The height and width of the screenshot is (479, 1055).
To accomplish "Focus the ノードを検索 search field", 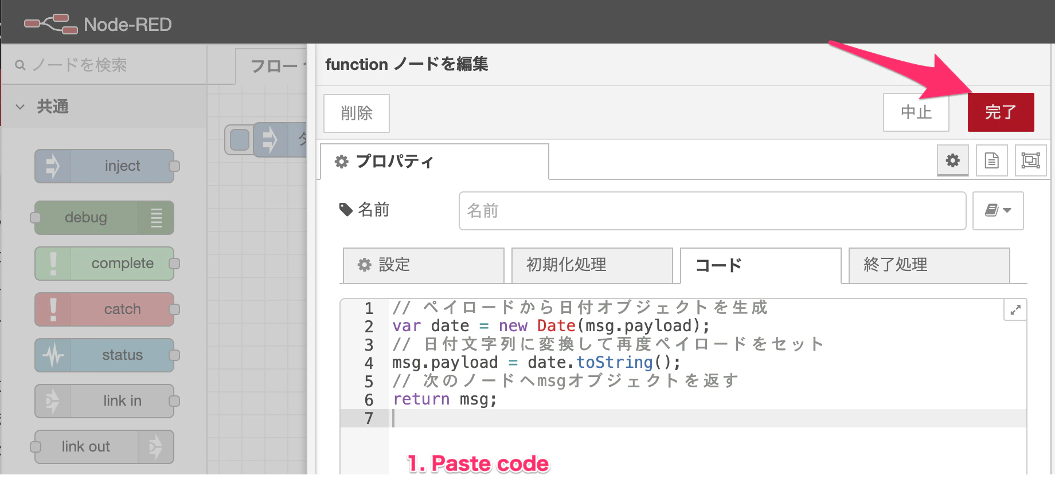I will pos(104,65).
